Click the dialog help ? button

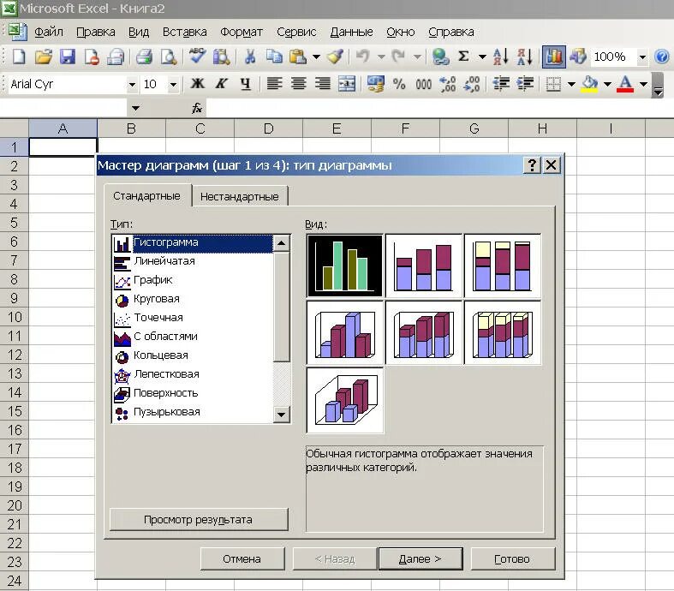pyautogui.click(x=532, y=165)
